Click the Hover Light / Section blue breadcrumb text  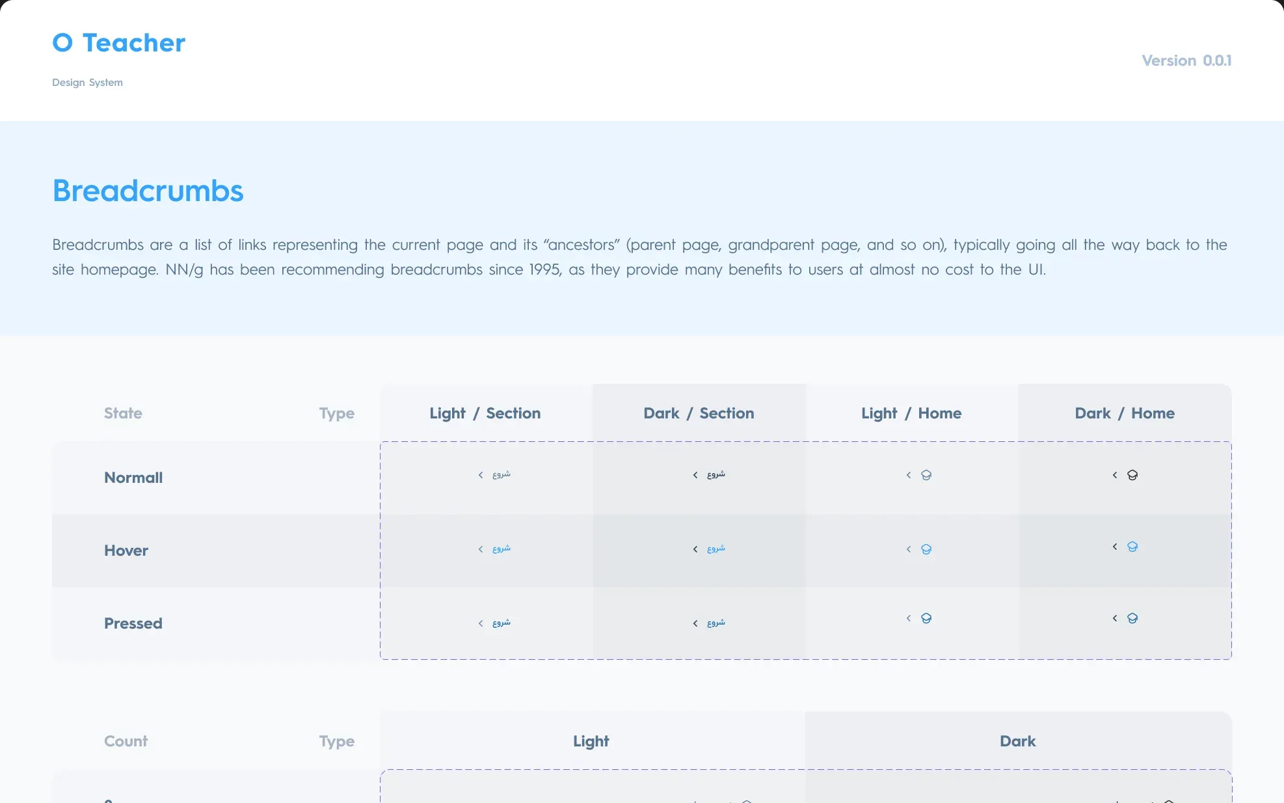click(x=502, y=549)
